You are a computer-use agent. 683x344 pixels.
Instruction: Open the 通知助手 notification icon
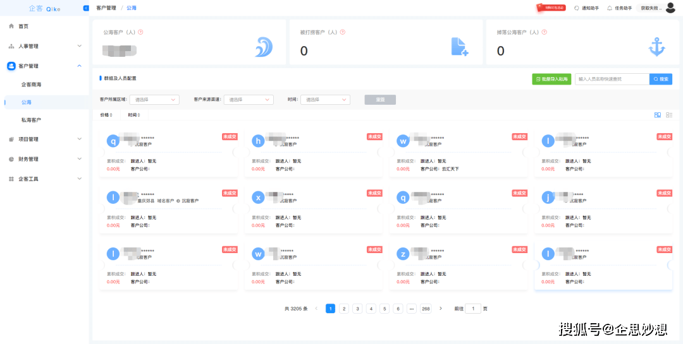[577, 8]
